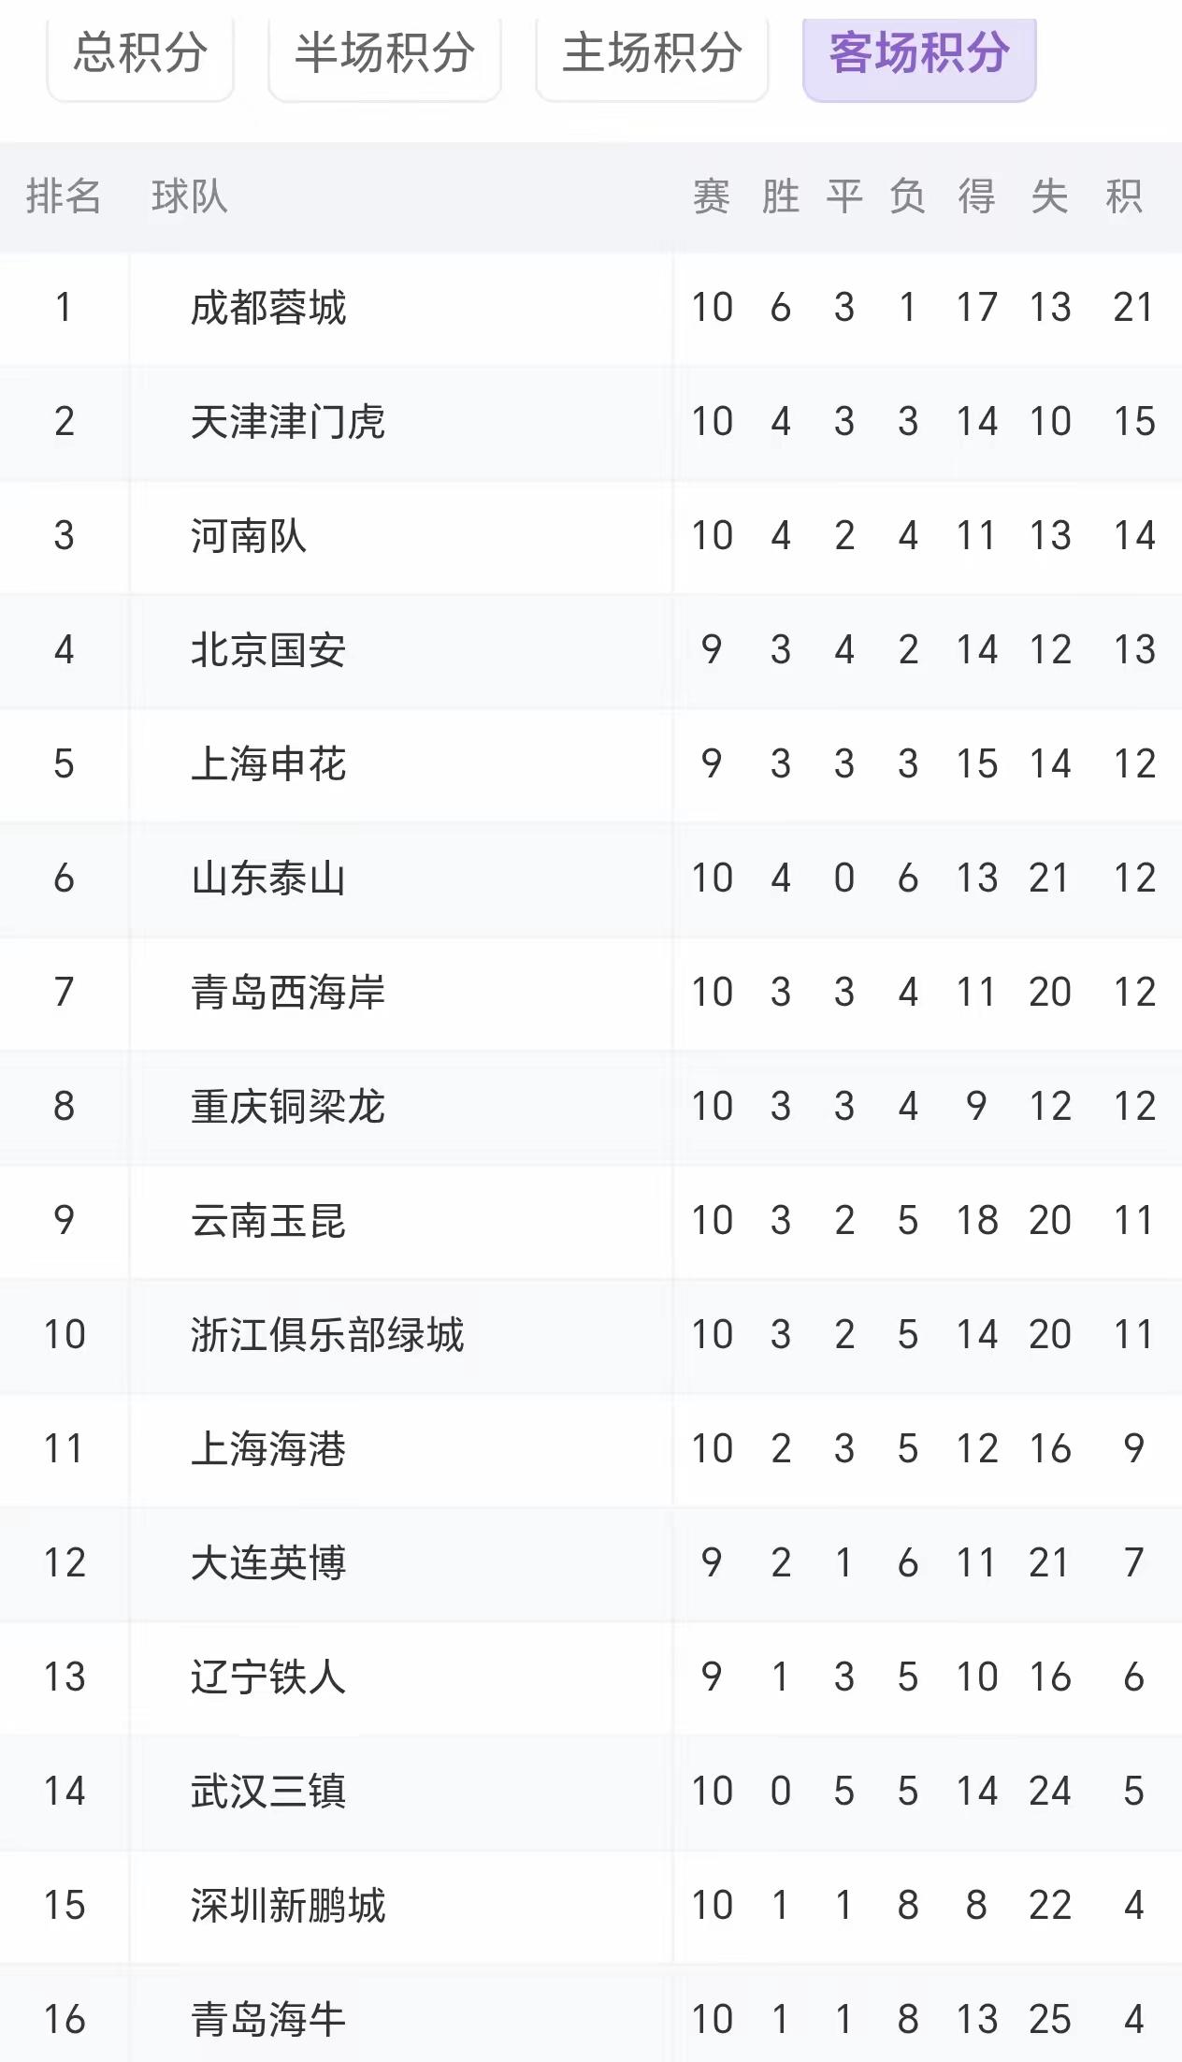The image size is (1182, 2062).
Task: Click the 排名 rank column header
Action: [x=64, y=196]
